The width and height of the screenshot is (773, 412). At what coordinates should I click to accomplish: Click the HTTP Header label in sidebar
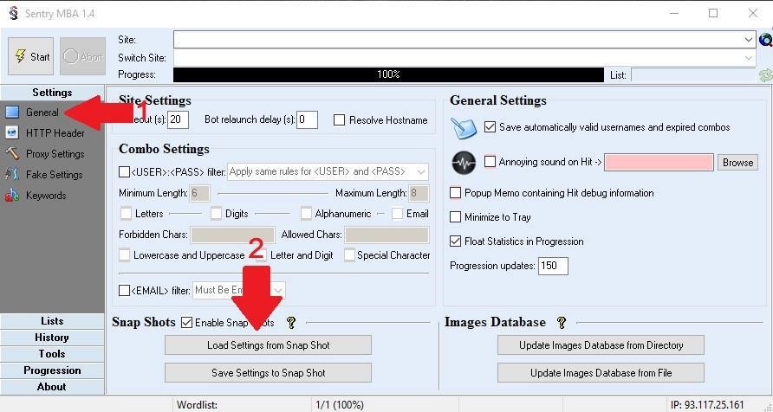(55, 133)
